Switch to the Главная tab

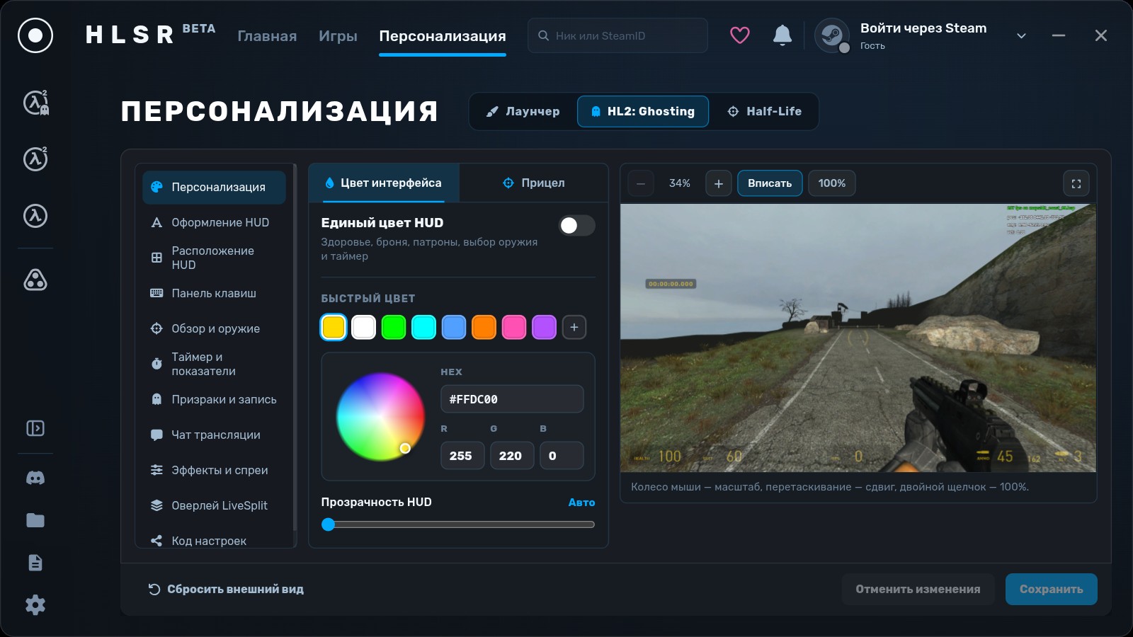point(267,35)
